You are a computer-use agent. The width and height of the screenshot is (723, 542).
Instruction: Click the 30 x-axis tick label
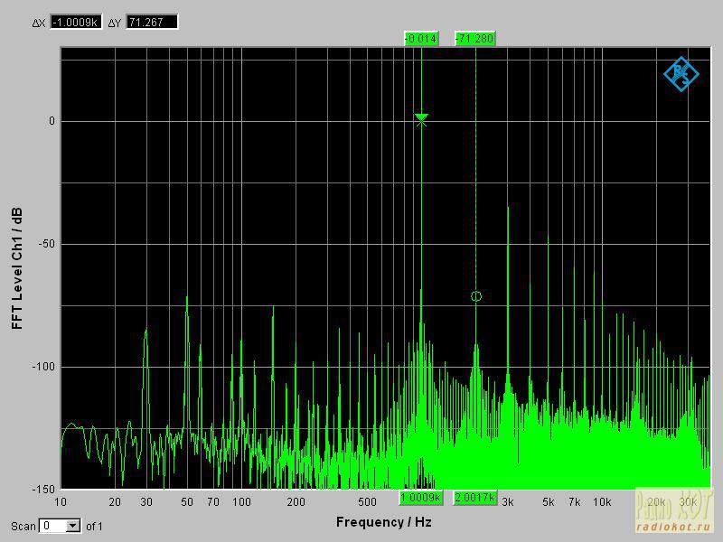point(146,502)
